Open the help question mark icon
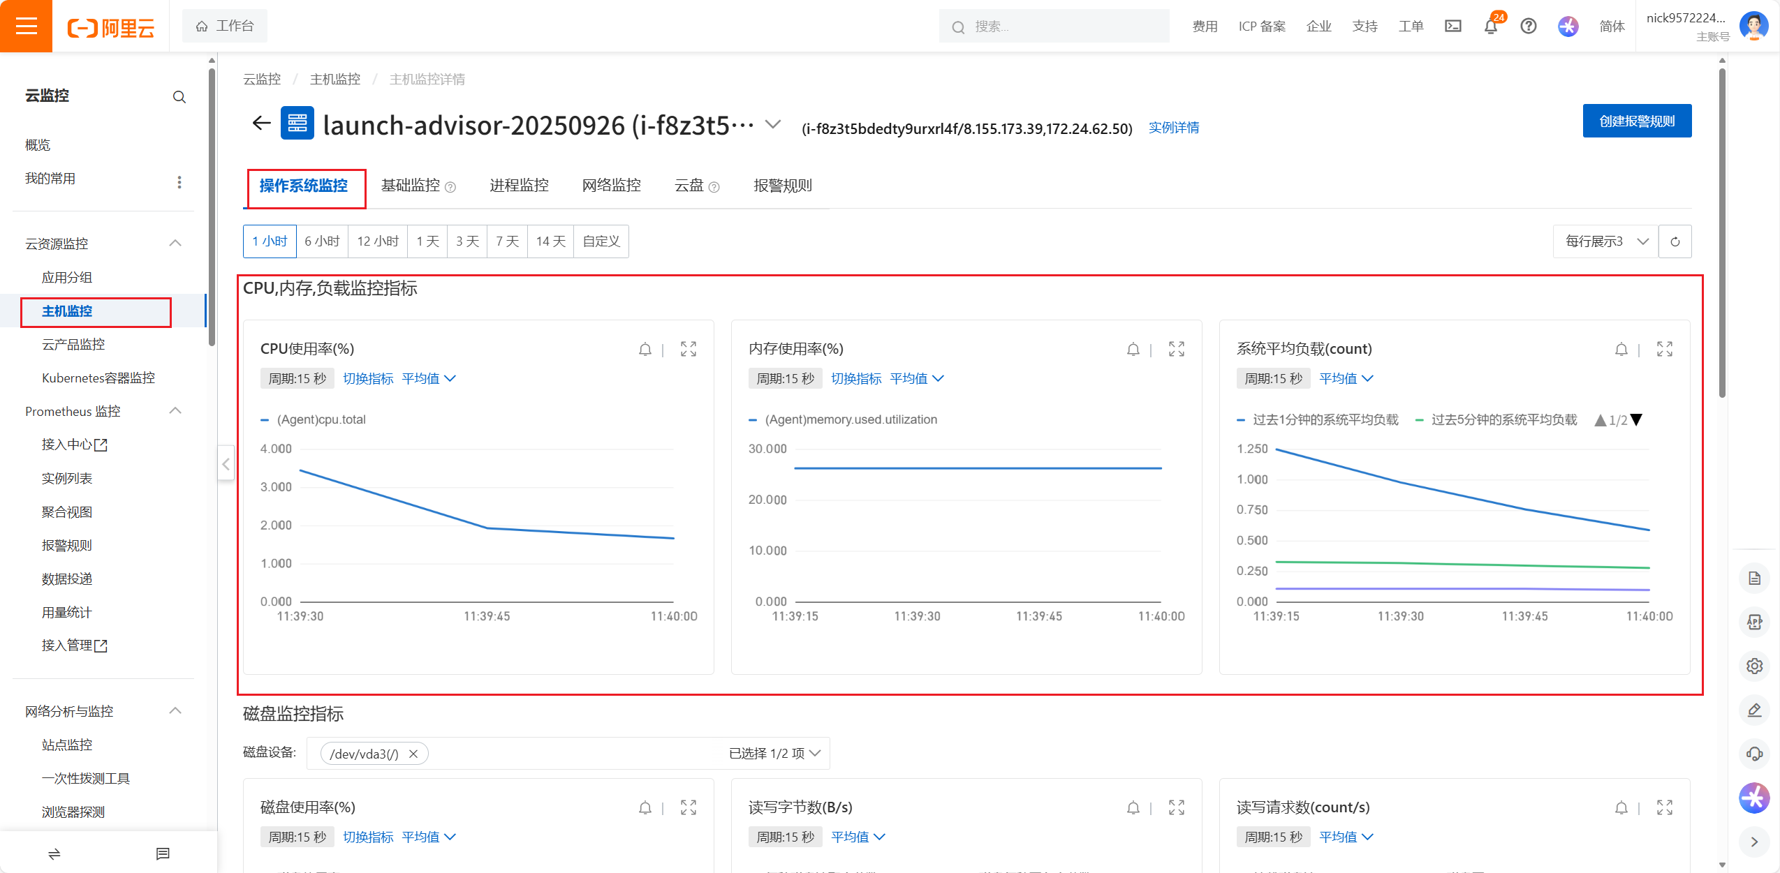The width and height of the screenshot is (1780, 873). point(1528,26)
